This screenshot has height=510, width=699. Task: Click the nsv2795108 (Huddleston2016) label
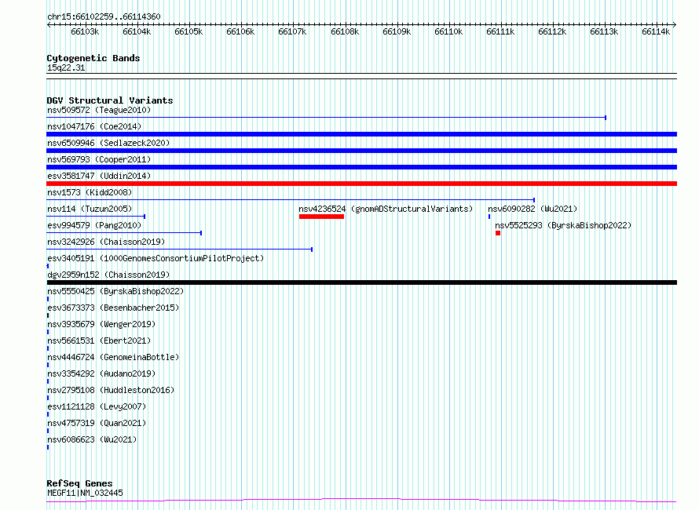[111, 390]
